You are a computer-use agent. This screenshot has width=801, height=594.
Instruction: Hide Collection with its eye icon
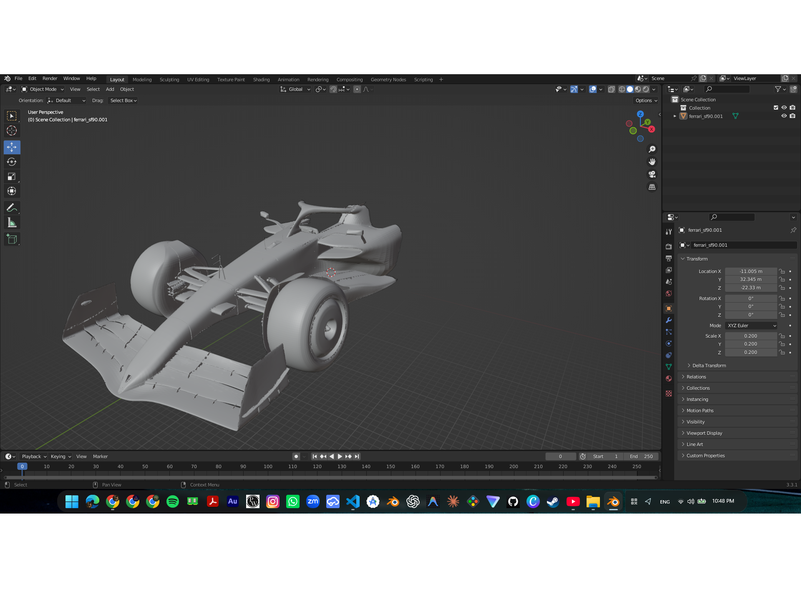784,108
